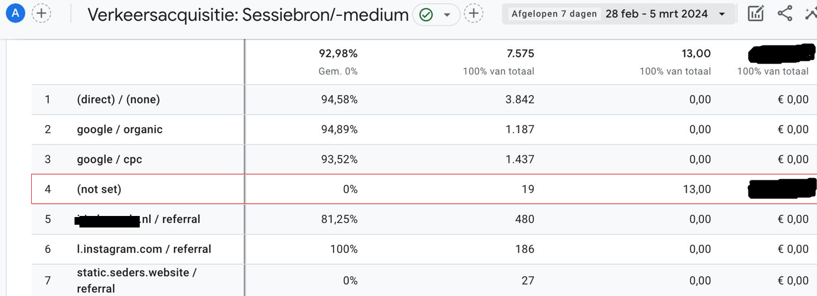Click the "Verkeersacquisitie: Sessiebron/-medium" report title
The width and height of the screenshot is (817, 296).
[248, 15]
